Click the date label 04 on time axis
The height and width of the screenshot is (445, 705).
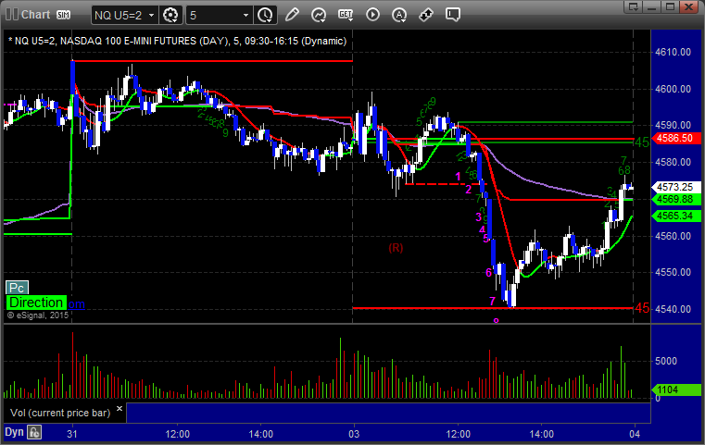[635, 434]
